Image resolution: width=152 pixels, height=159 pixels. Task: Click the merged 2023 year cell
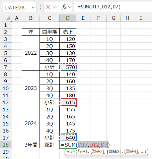coord(31,88)
